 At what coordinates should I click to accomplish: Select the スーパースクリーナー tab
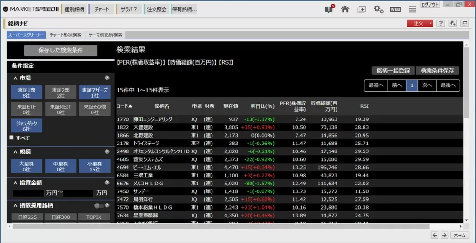(26, 35)
